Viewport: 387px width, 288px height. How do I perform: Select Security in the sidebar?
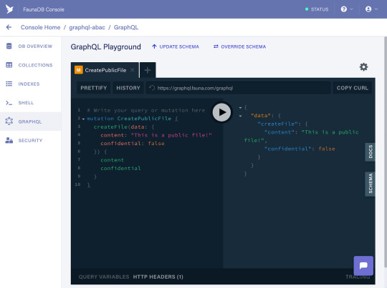point(31,140)
